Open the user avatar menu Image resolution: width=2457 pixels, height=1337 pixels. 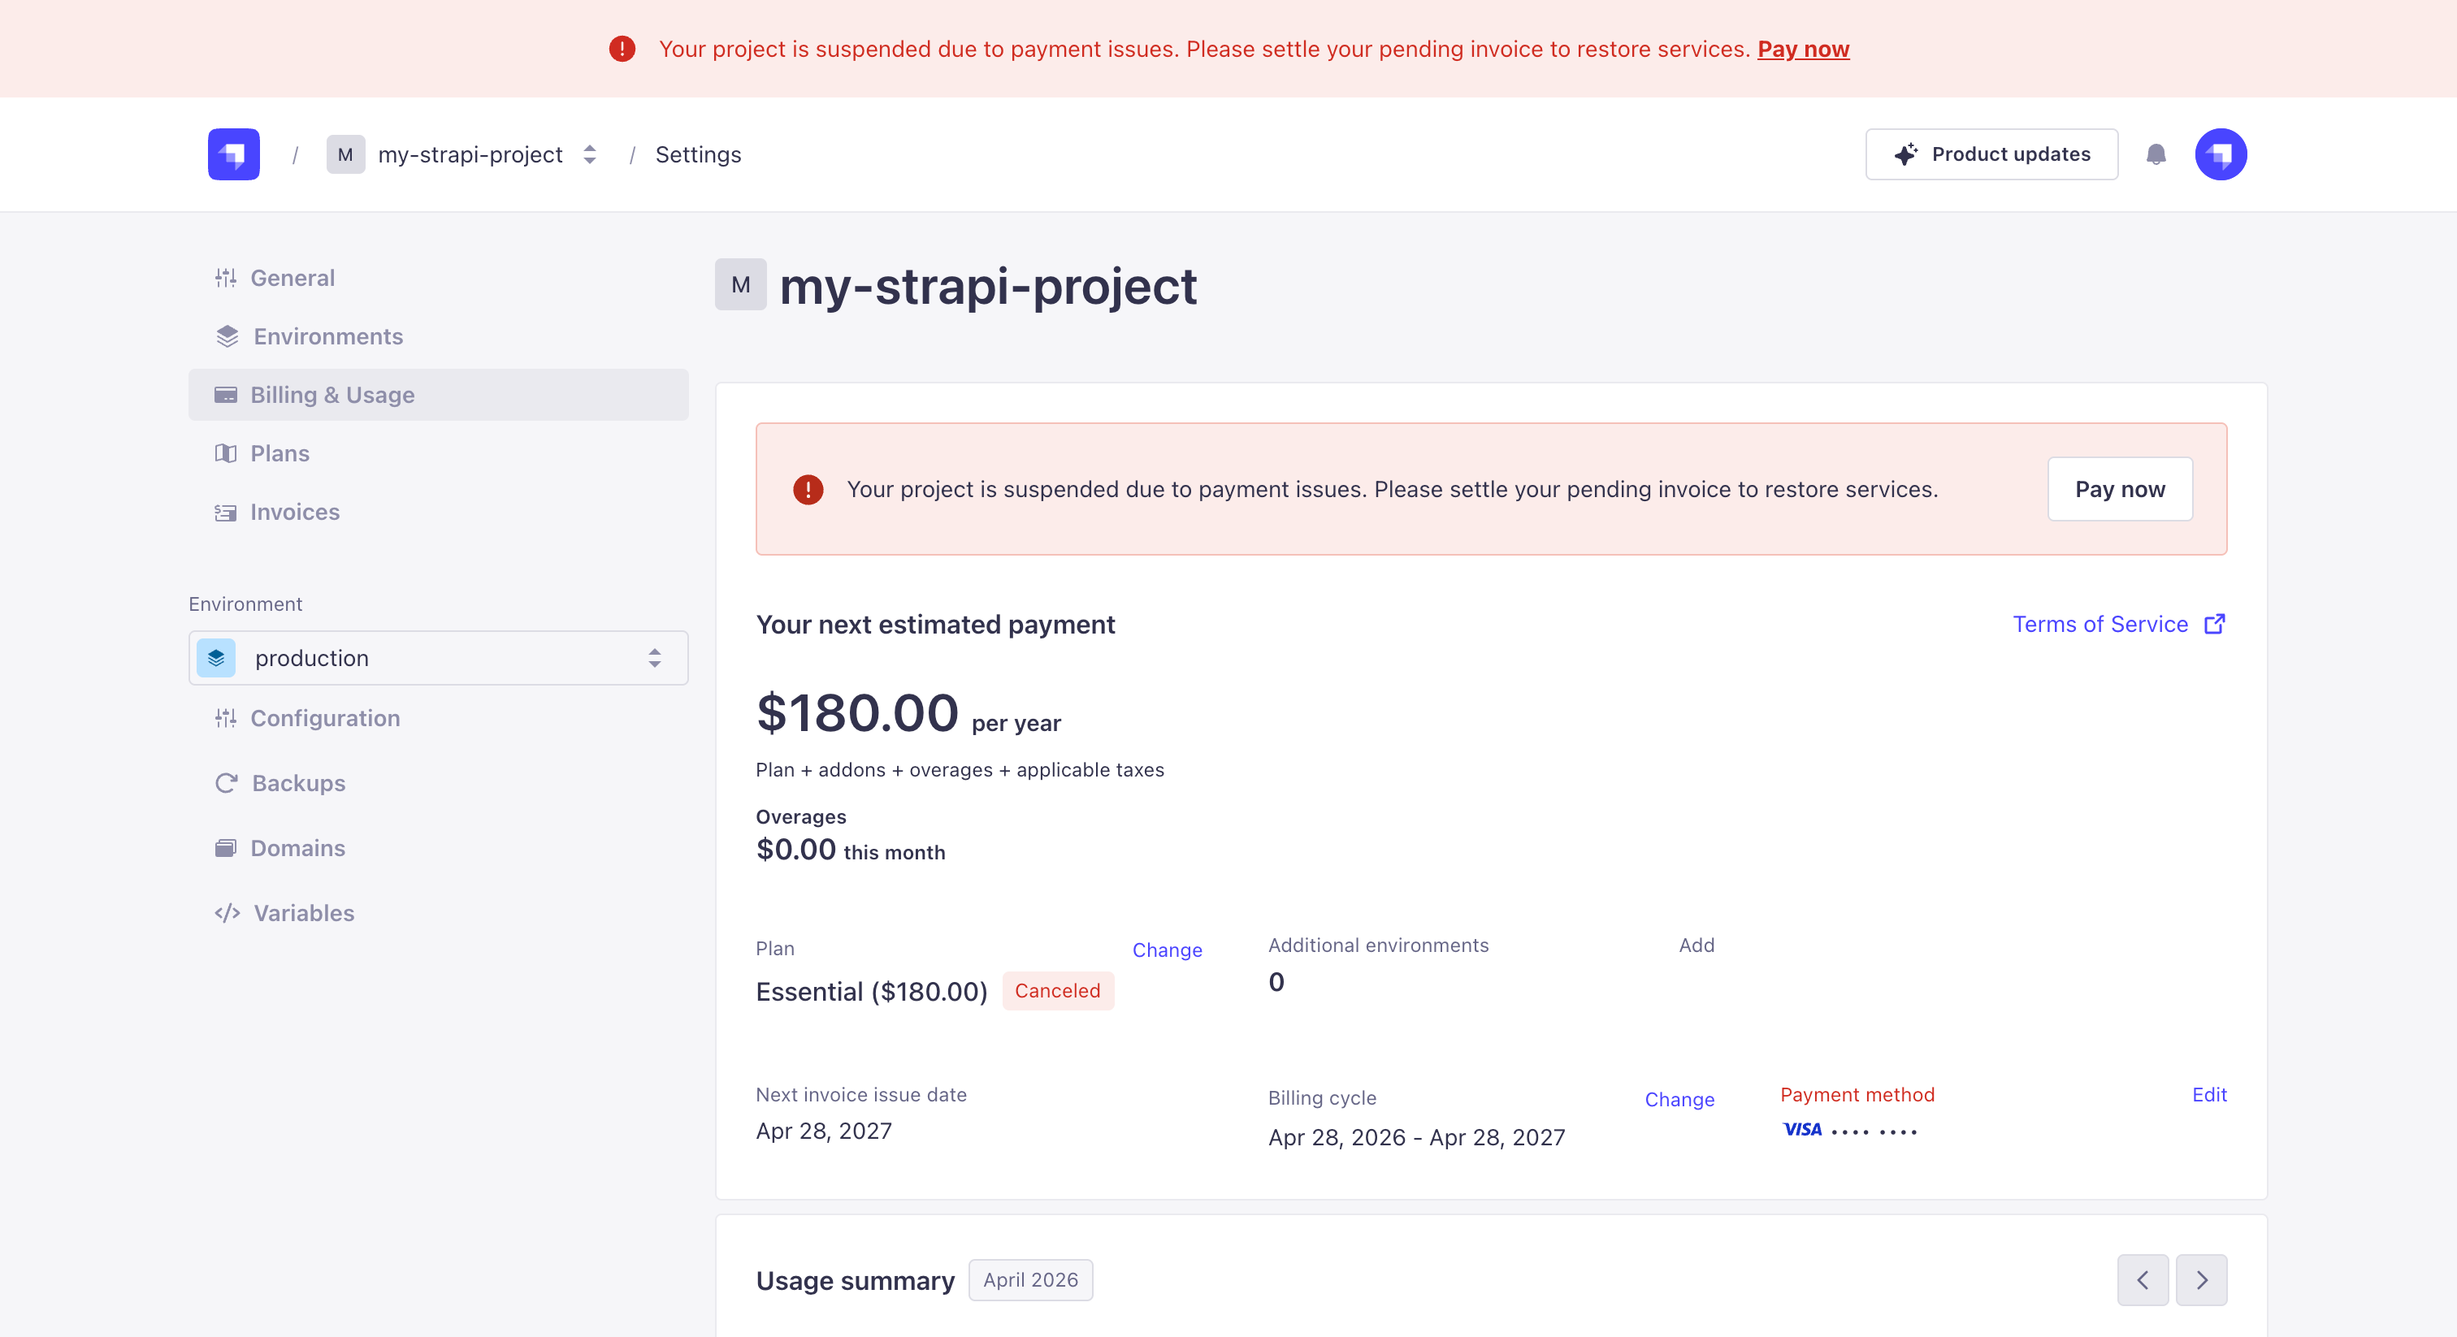click(x=2221, y=154)
